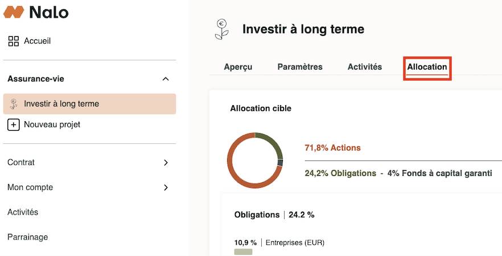Select the Allocation tab
The height and width of the screenshot is (256, 502).
[427, 67]
